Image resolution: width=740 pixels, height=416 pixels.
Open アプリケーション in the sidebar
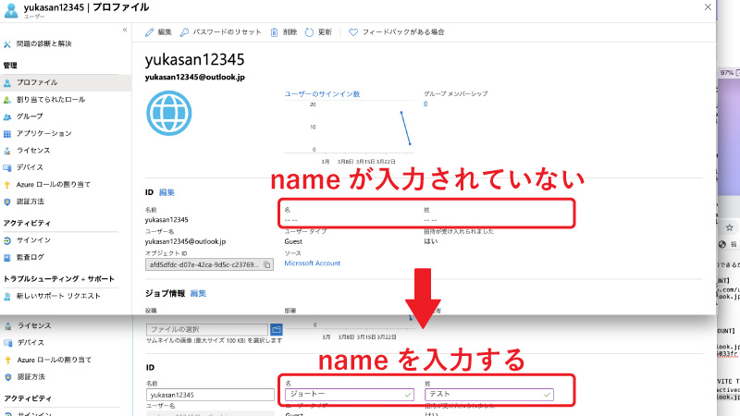coord(43,133)
